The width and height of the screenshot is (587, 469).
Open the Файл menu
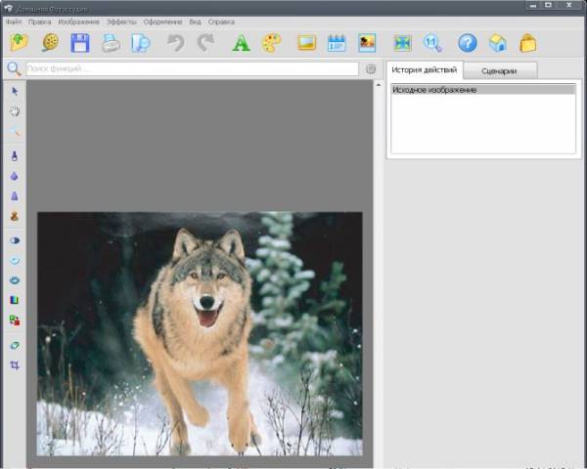point(14,22)
